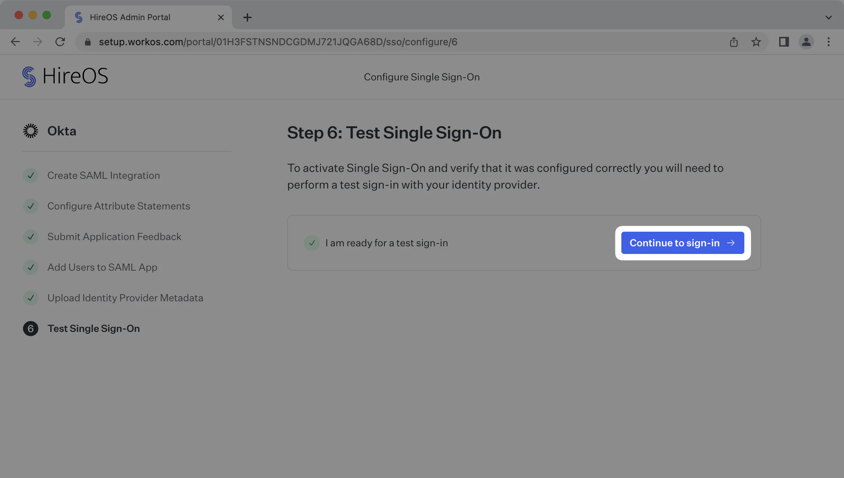The height and width of the screenshot is (478, 844).
Task: Click the Configure Single Sign-On header title
Action: [422, 77]
